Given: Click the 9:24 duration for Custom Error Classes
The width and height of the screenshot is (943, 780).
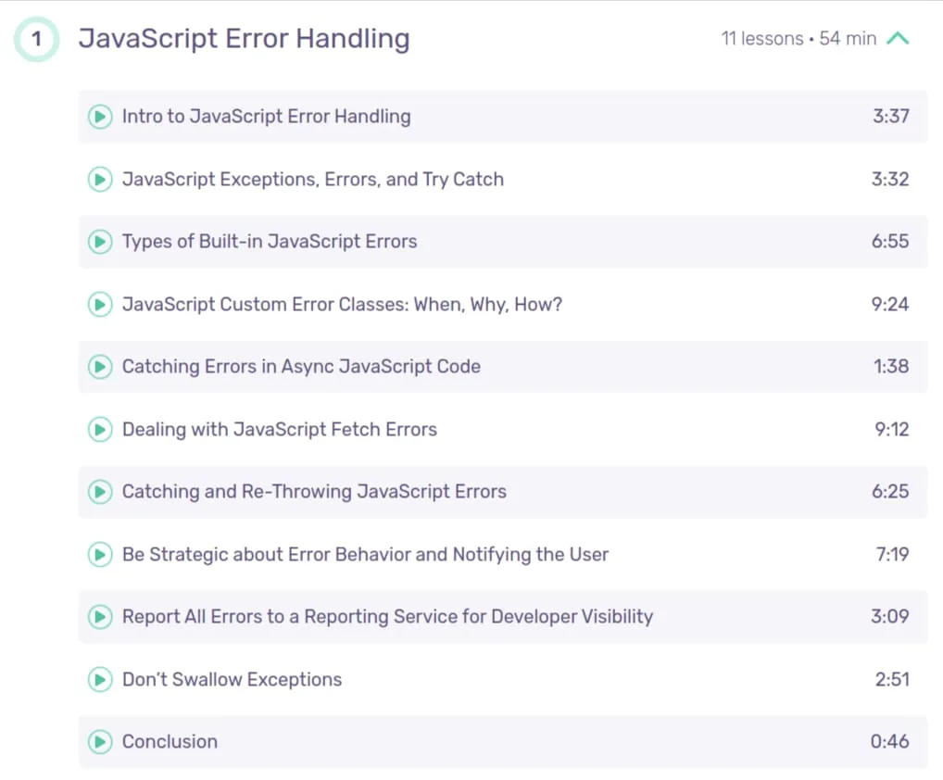Looking at the screenshot, I should (890, 304).
